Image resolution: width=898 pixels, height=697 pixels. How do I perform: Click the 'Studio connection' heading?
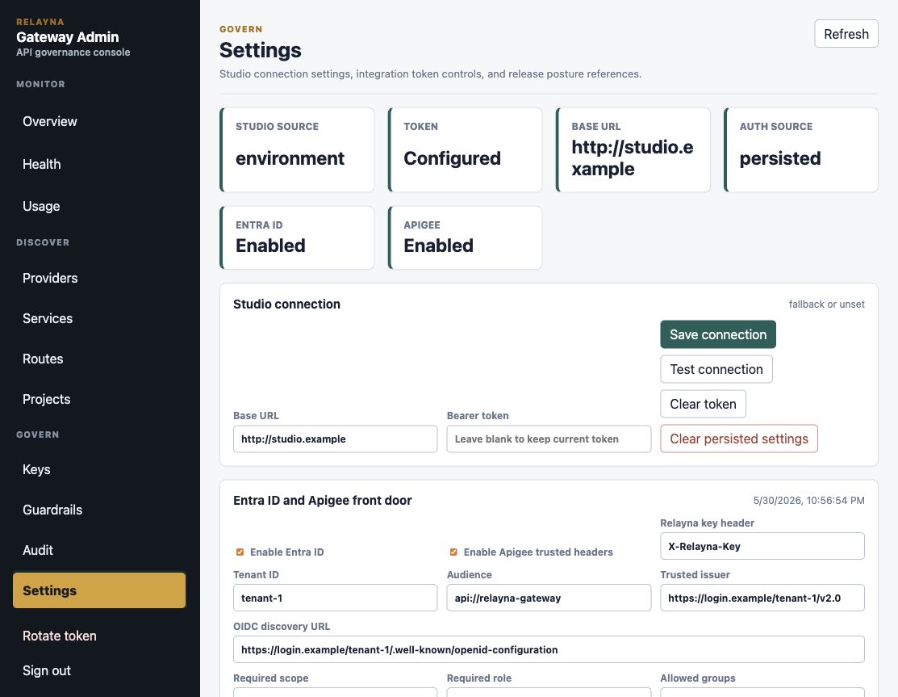pos(286,304)
